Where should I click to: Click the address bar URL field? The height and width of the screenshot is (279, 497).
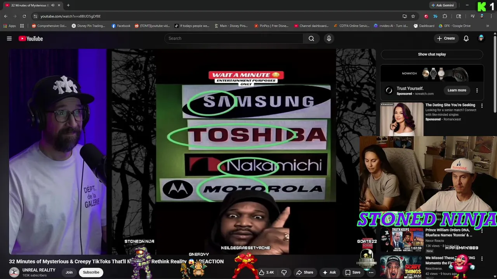point(217,16)
